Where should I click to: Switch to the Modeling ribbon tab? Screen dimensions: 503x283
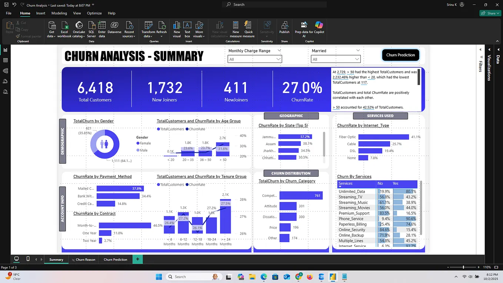pyautogui.click(x=59, y=13)
